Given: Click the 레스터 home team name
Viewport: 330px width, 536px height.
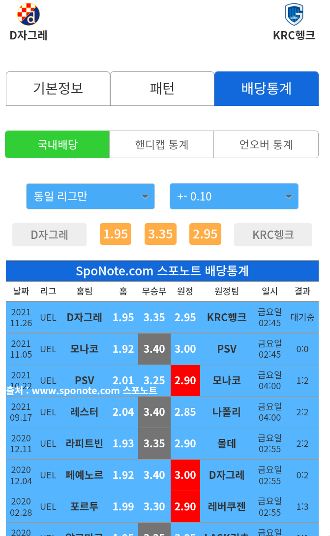Looking at the screenshot, I should [84, 412].
